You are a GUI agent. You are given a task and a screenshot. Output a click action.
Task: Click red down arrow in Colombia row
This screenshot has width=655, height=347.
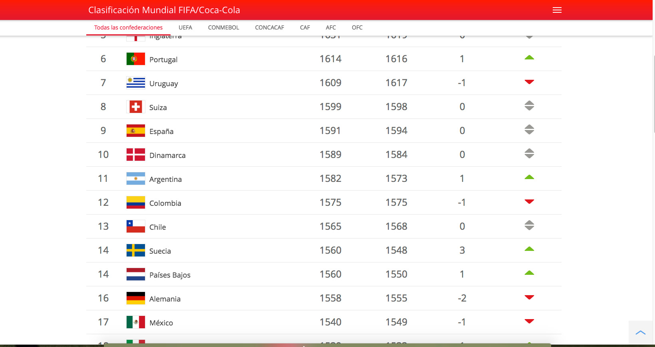coord(529,201)
